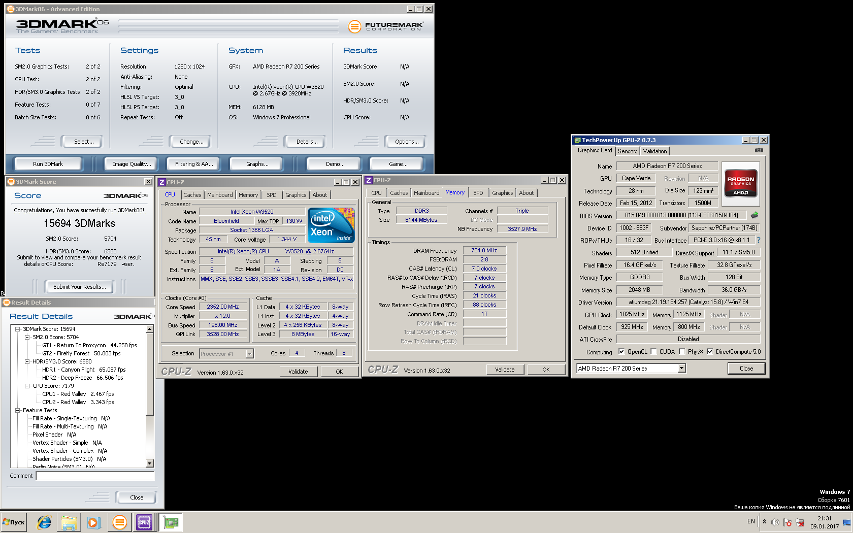Click scroll down arrow in Result Details
This screenshot has height=533, width=853.
pos(150,463)
